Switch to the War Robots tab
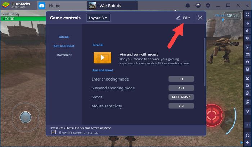This screenshot has width=252, height=147. 112,6
